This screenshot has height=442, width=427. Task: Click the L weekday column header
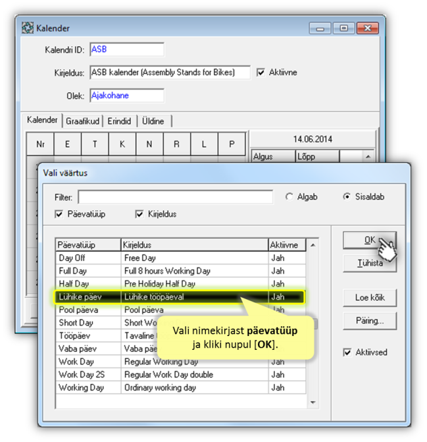click(x=204, y=144)
